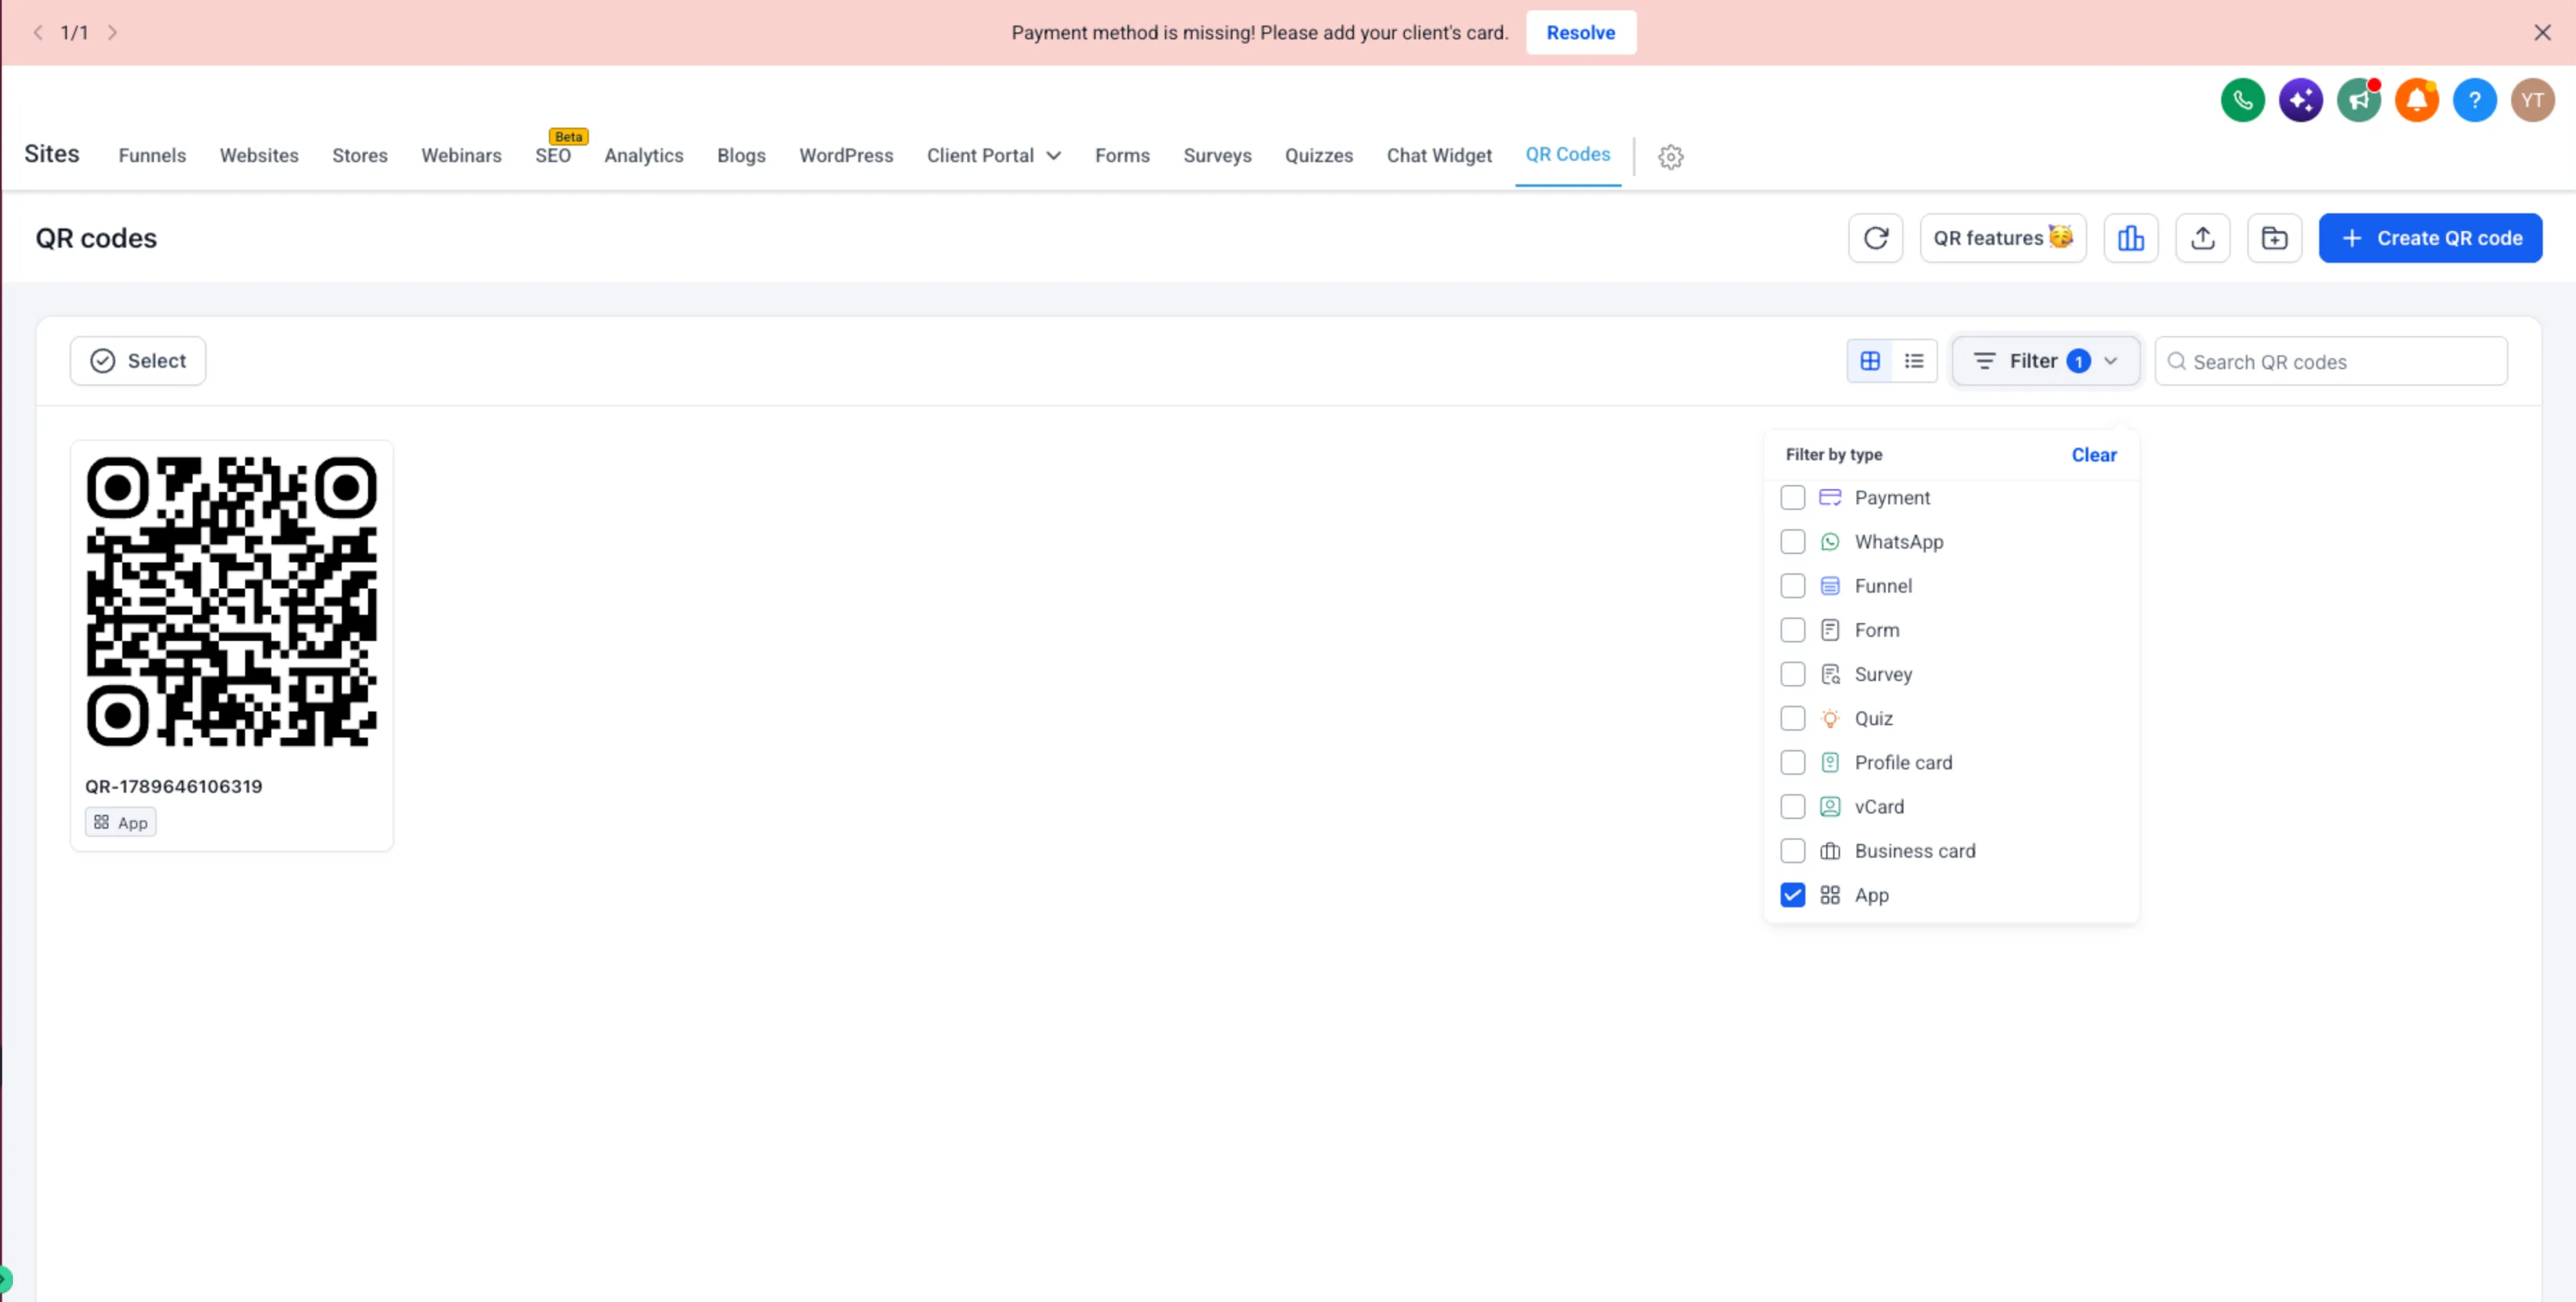The width and height of the screenshot is (2576, 1302).
Task: Check the Quiz filter checkbox
Action: coord(1792,718)
